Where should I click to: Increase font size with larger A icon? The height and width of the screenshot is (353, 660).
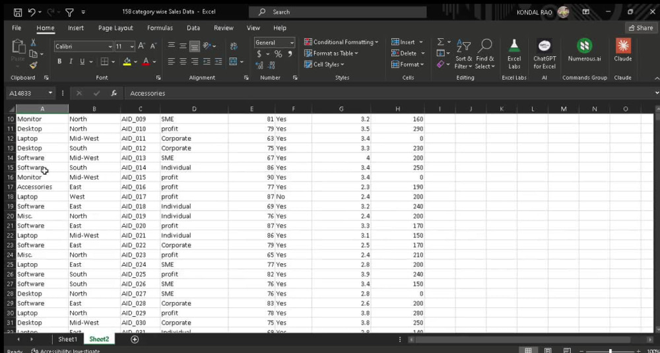(141, 46)
